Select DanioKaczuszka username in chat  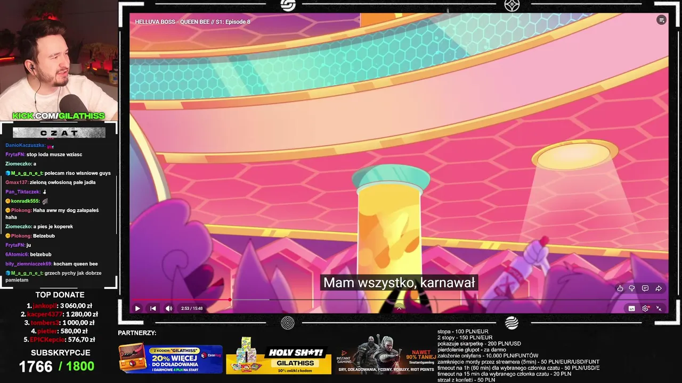(x=26, y=145)
